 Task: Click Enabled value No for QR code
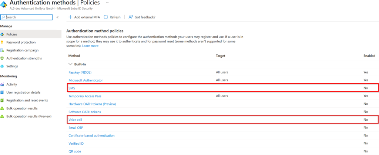(x=366, y=151)
